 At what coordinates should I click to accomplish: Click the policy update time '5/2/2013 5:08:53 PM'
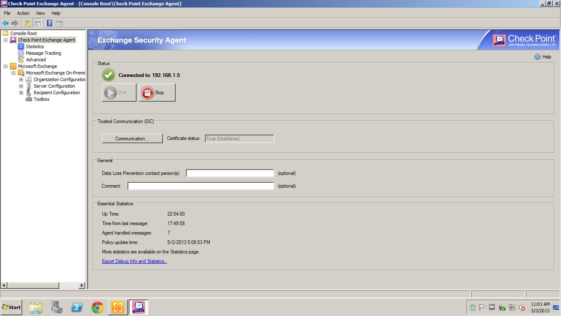click(189, 242)
